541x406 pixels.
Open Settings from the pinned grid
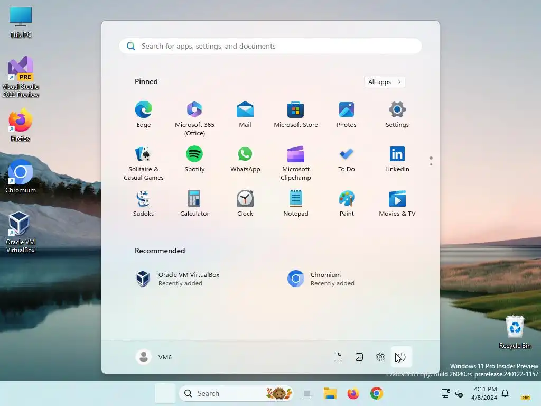tap(397, 115)
